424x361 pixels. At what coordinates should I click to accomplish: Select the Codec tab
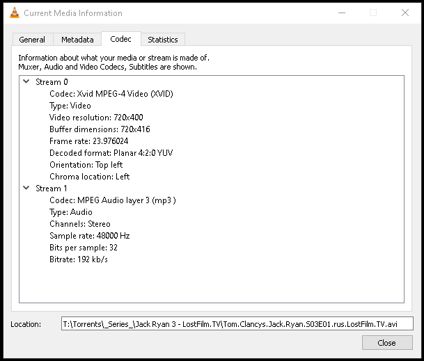click(x=121, y=39)
